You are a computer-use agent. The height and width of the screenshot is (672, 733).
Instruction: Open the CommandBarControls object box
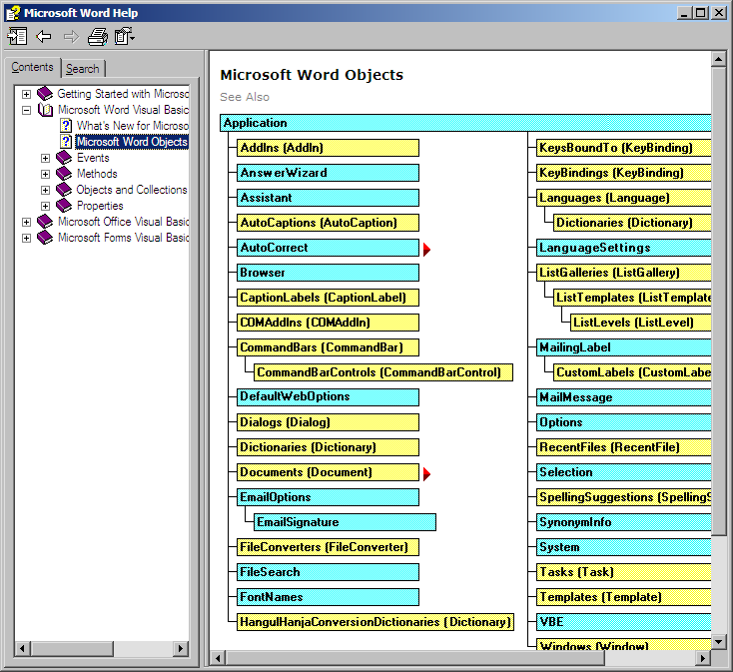tap(383, 372)
